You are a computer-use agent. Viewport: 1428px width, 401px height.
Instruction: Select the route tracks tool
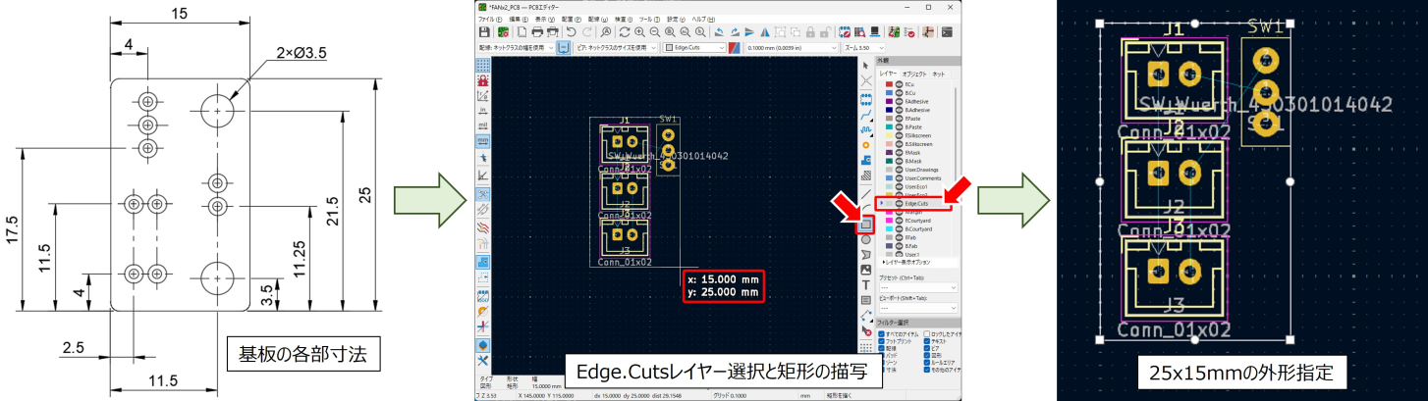coord(865,114)
